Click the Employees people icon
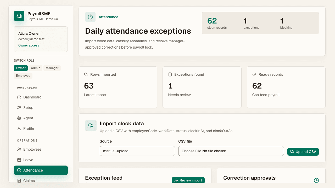335x188 pixels. pyautogui.click(x=19, y=149)
